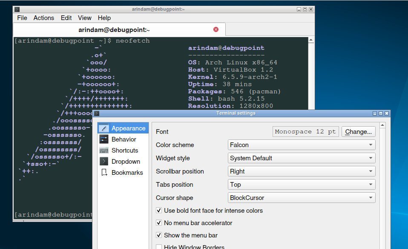Select the arindam@debugpoint:~ terminal tab
This screenshot has height=249, width=408.
[x=119, y=30]
